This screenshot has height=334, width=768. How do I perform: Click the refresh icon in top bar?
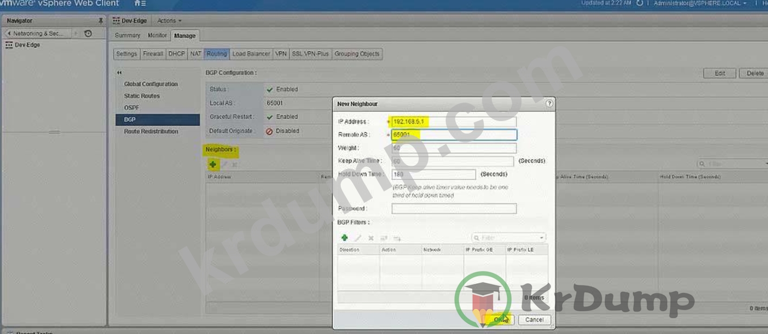639,3
